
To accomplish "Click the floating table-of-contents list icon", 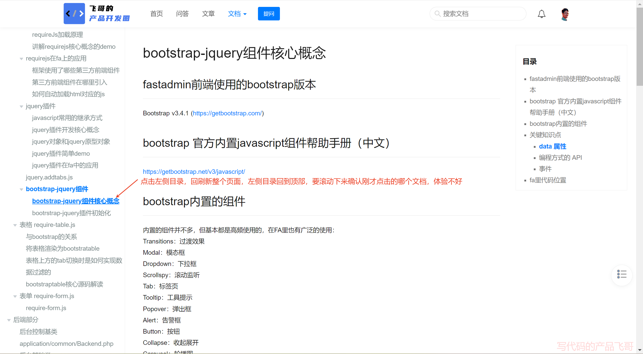I will tap(622, 275).
